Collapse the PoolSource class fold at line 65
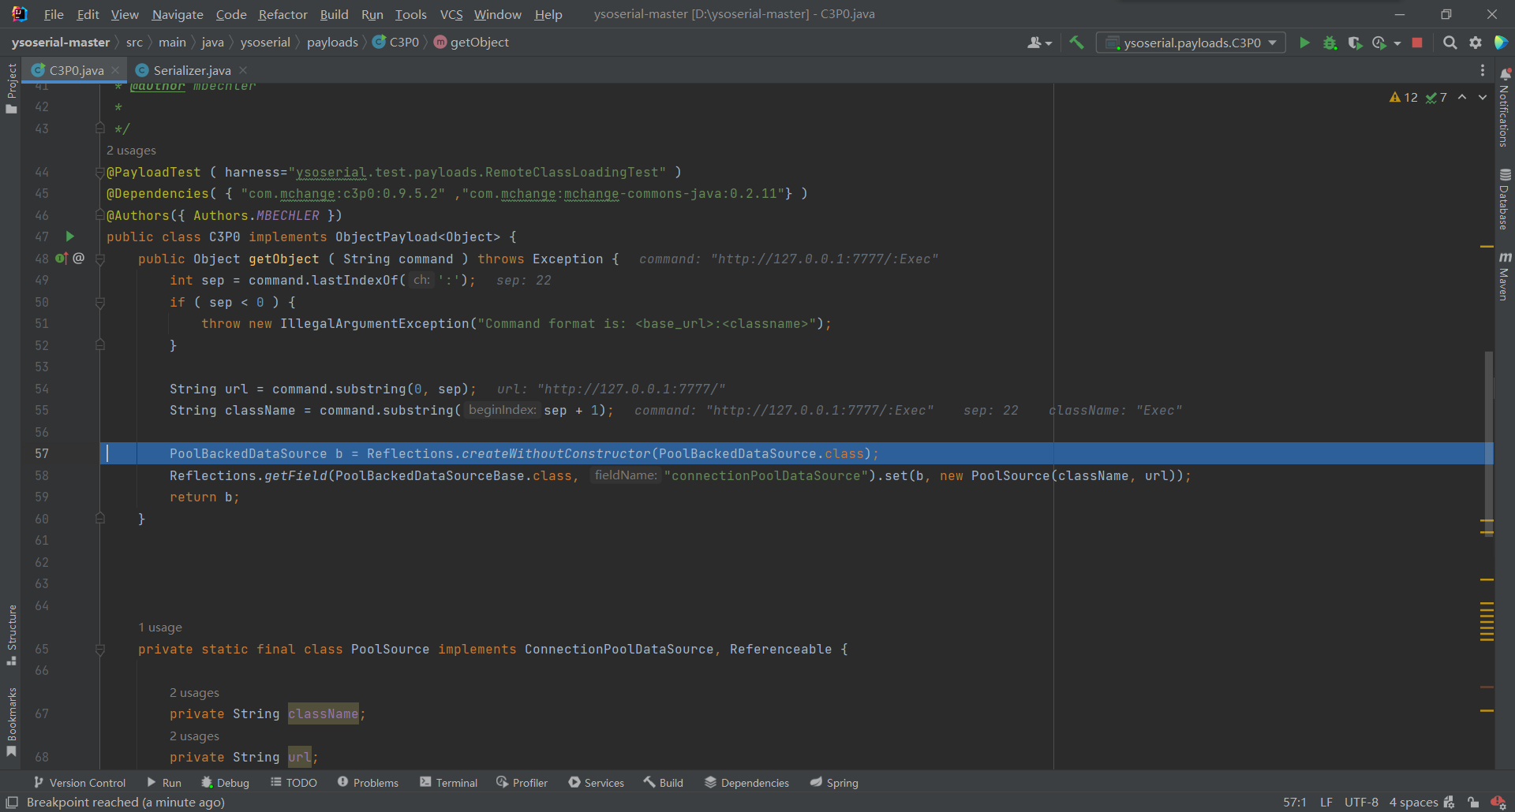1515x812 pixels. [x=100, y=649]
